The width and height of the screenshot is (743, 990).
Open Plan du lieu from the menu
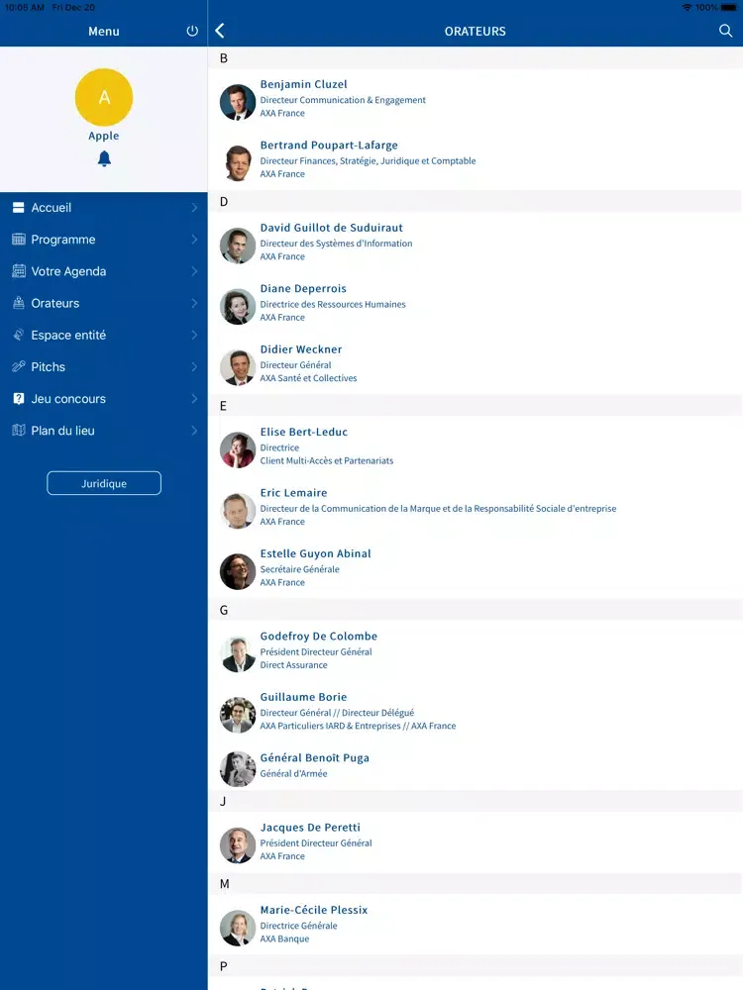pos(104,430)
